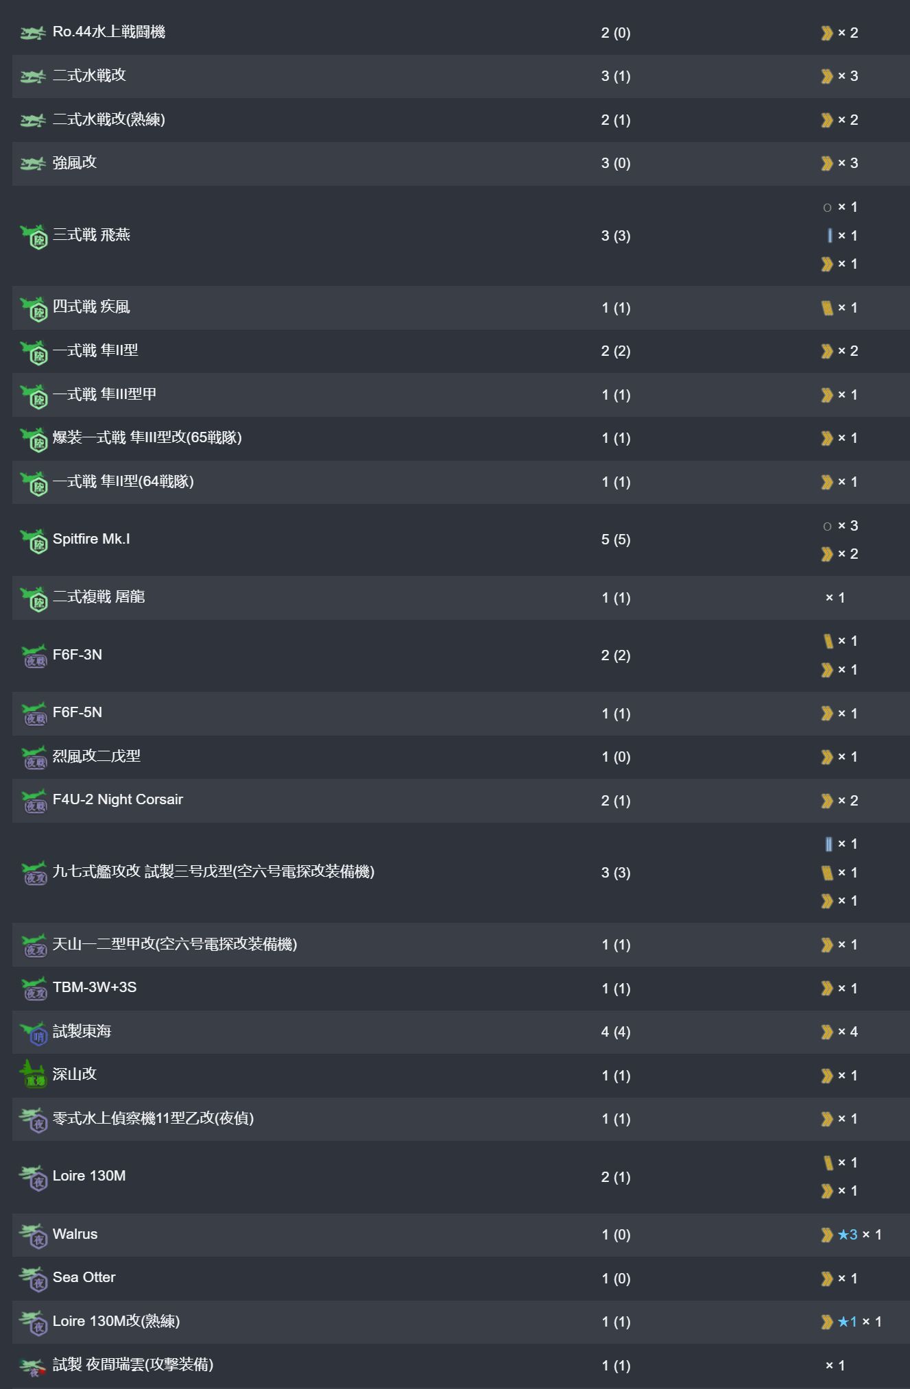Click the Sea Otter entry

click(84, 1277)
